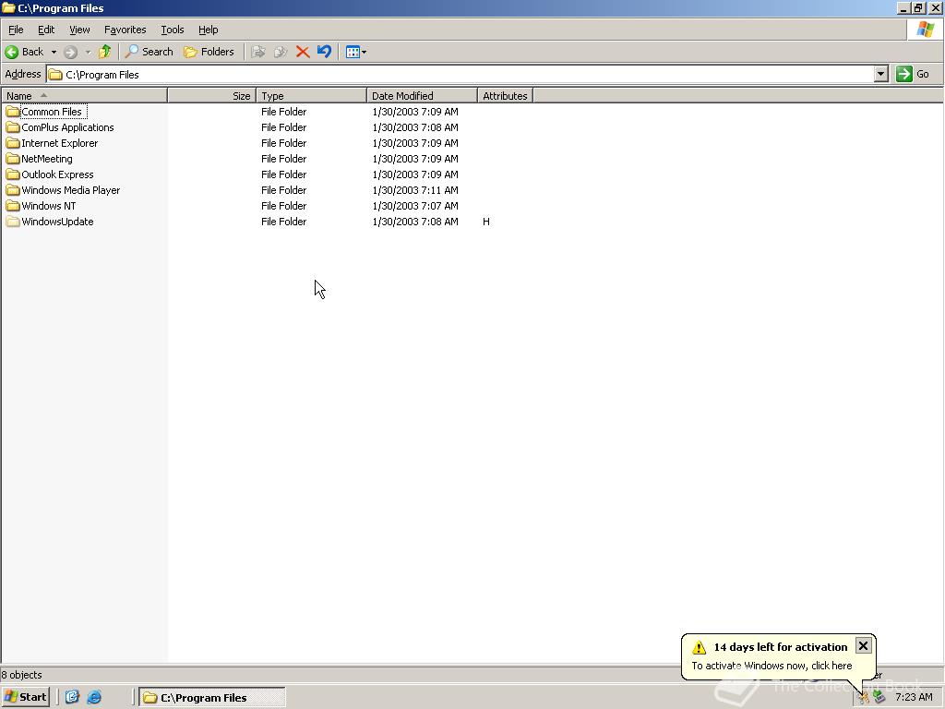This screenshot has width=945, height=709.
Task: Select the Common Files folder icon
Action: (13, 112)
